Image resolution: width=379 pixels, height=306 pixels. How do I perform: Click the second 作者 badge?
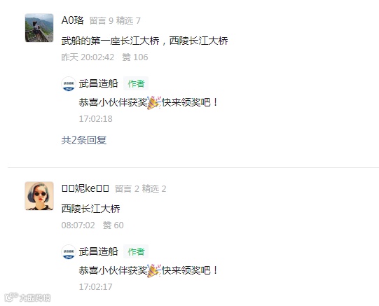coord(136,251)
